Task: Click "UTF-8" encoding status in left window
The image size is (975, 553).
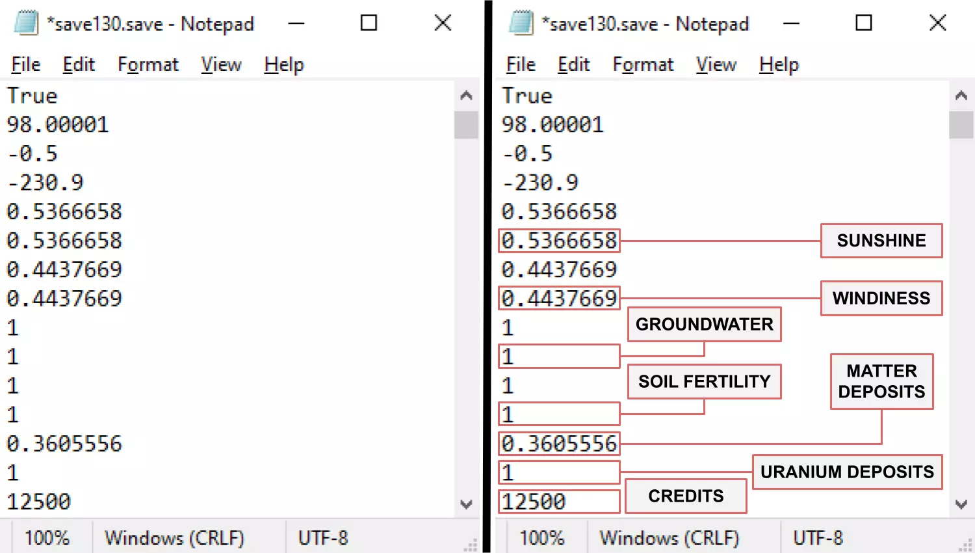Action: click(x=323, y=538)
